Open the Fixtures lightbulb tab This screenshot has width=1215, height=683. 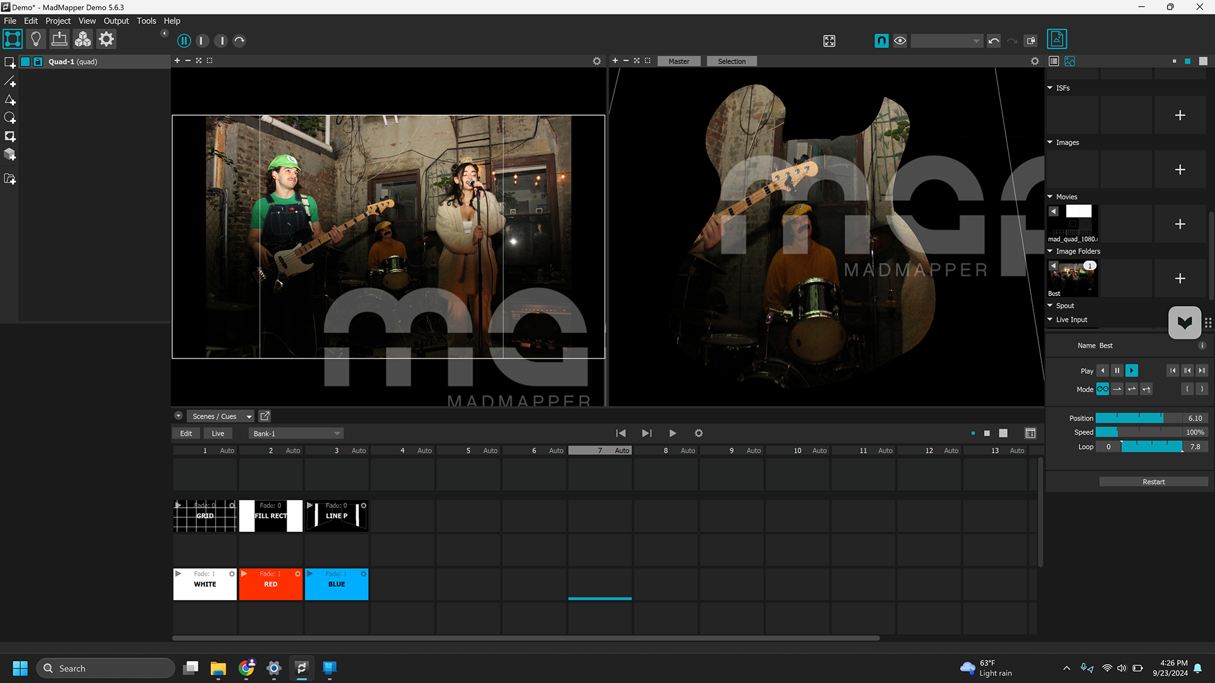(x=36, y=39)
